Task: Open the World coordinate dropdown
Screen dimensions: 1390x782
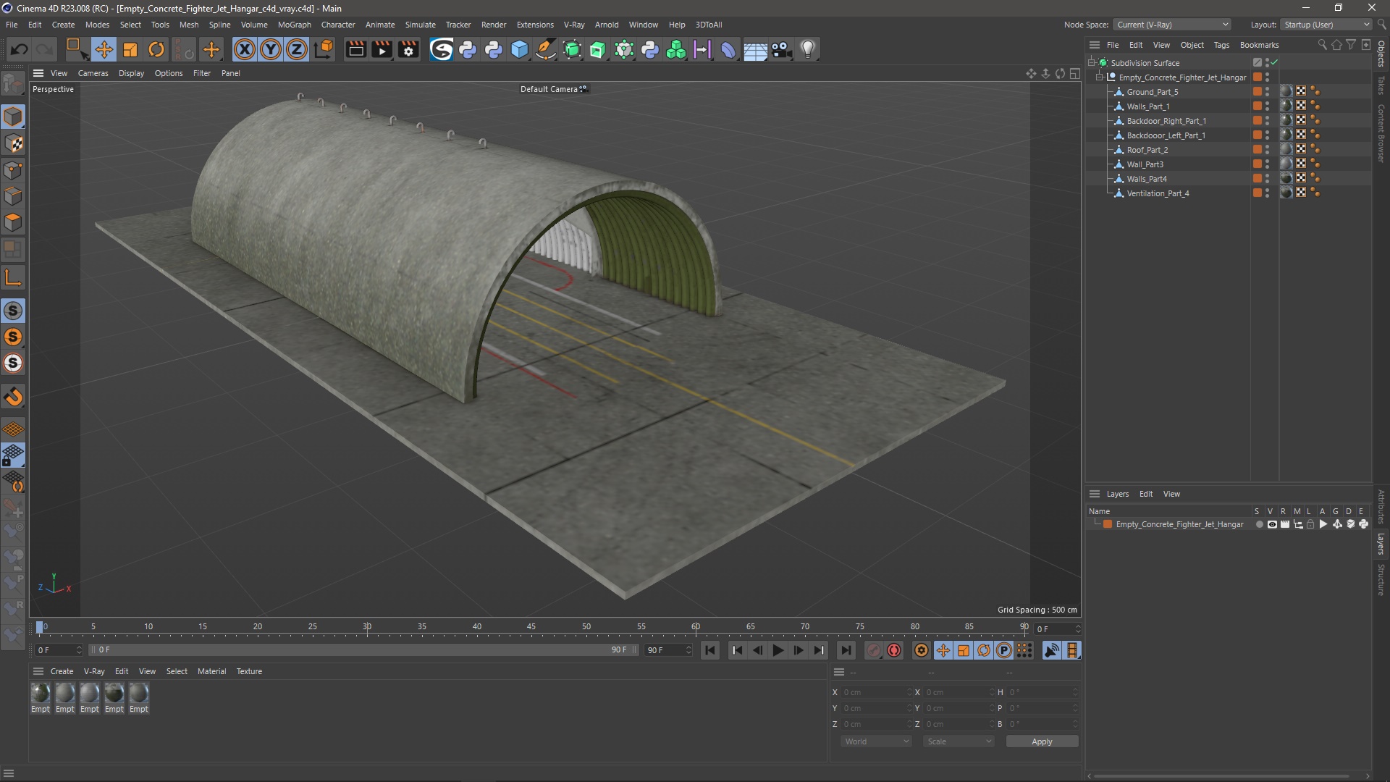Action: point(877,741)
